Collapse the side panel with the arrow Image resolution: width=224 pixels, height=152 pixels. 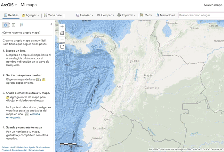pyautogui.click(x=51, y=24)
